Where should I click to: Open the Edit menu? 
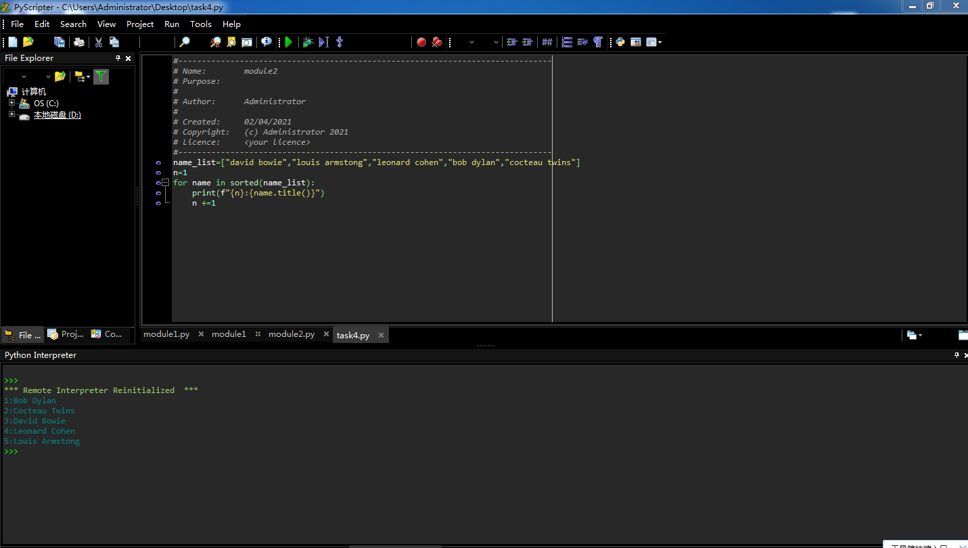(x=42, y=24)
